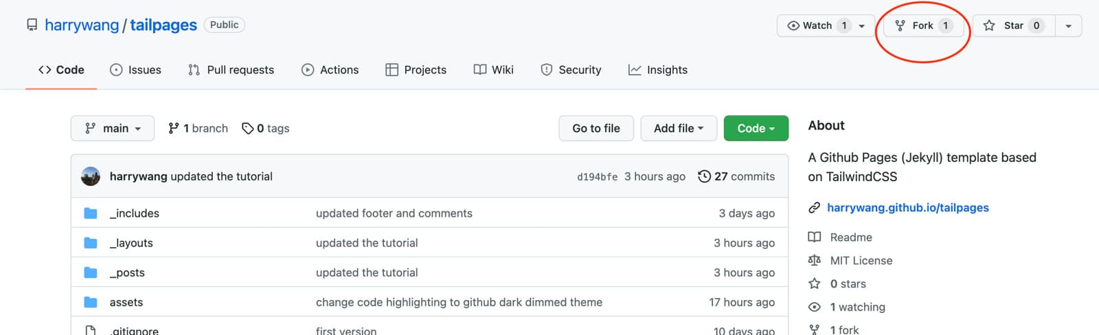This screenshot has width=1099, height=335.
Task: Expand the green Code dropdown
Action: (756, 128)
